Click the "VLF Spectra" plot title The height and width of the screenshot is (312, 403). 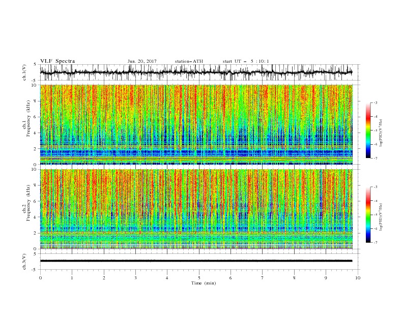[57, 61]
